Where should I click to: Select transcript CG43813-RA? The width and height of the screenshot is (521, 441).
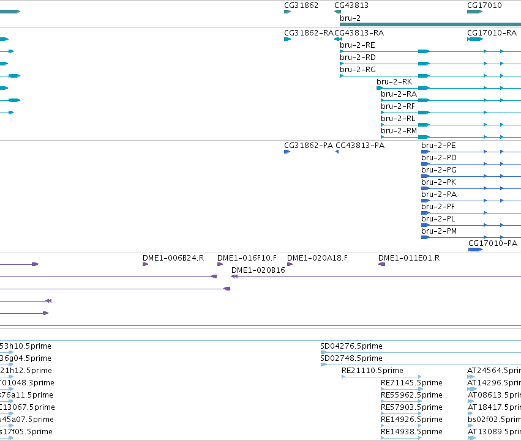pos(359,33)
